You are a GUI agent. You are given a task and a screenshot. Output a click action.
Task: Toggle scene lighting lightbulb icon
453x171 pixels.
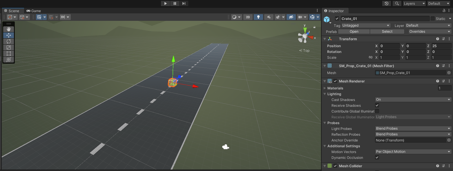[258, 17]
